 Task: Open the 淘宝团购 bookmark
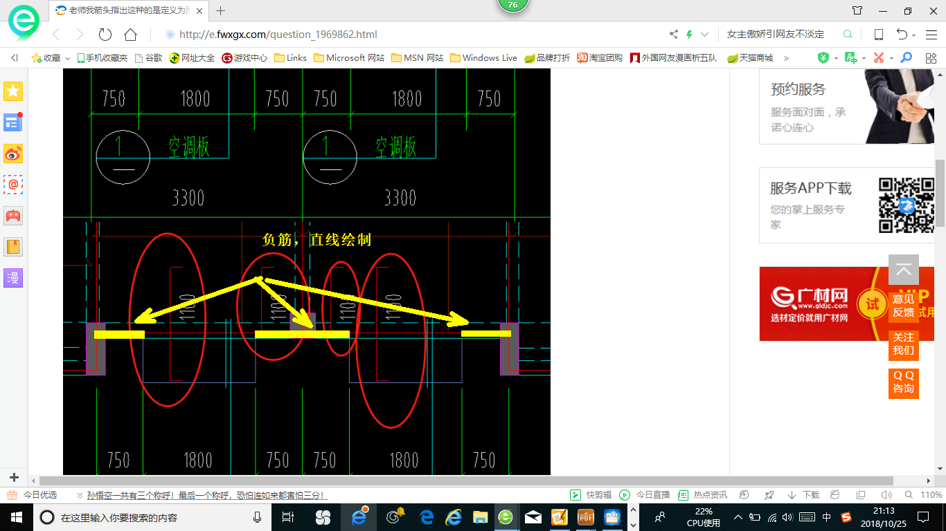coord(600,58)
